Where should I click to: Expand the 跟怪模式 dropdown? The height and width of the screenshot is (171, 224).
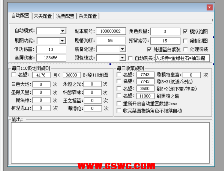[123, 58]
